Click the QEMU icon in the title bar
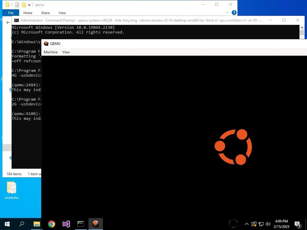Image resolution: width=307 pixels, height=230 pixels. (x=46, y=43)
